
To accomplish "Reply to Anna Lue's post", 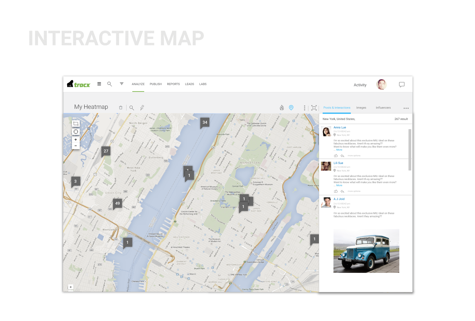I will tap(342, 156).
